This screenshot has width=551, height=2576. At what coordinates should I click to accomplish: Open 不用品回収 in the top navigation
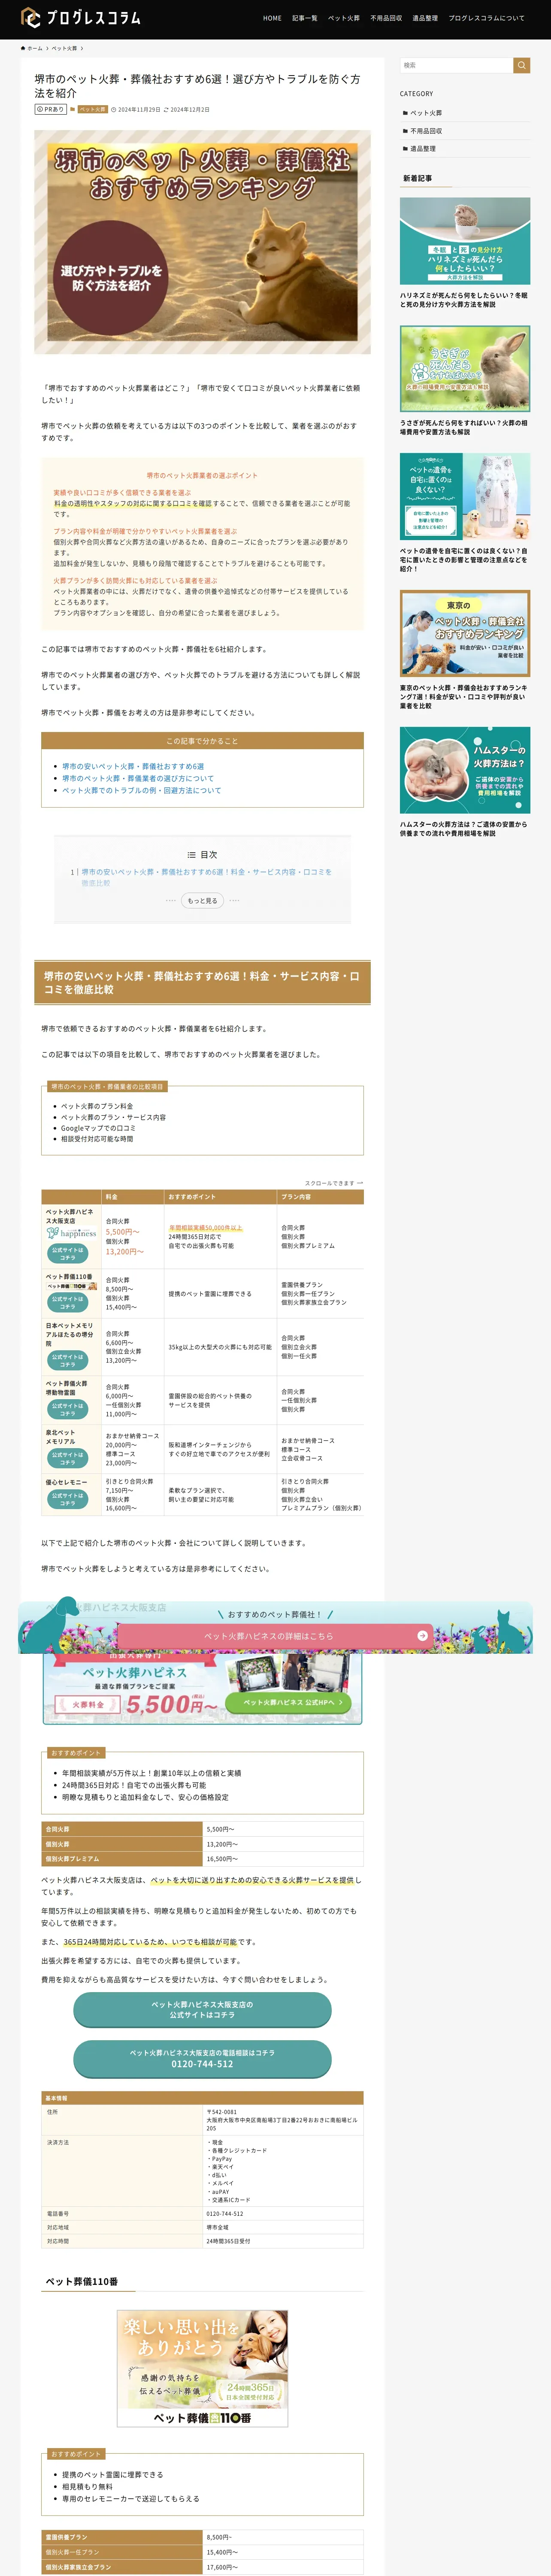pos(386,18)
